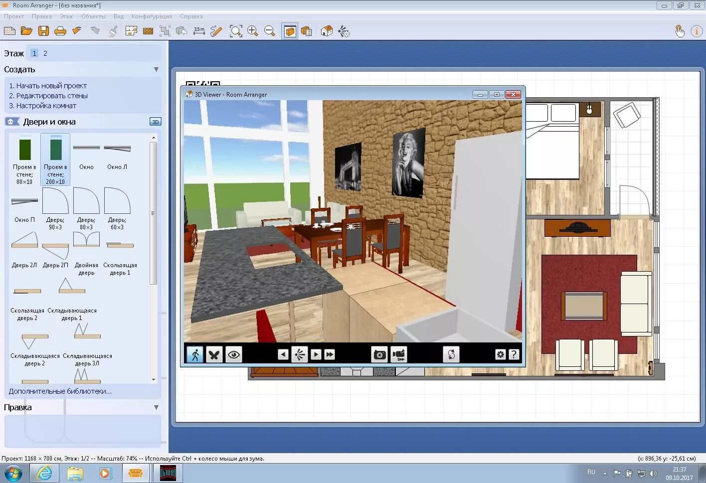The height and width of the screenshot is (483, 706).
Task: Undo the last action
Action: pos(77,31)
